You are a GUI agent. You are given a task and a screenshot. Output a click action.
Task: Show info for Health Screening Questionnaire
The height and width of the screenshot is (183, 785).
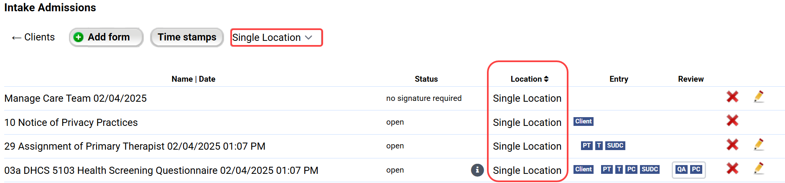coord(477,170)
